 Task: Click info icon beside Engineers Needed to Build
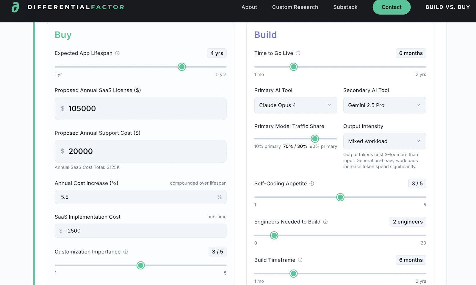325,222
